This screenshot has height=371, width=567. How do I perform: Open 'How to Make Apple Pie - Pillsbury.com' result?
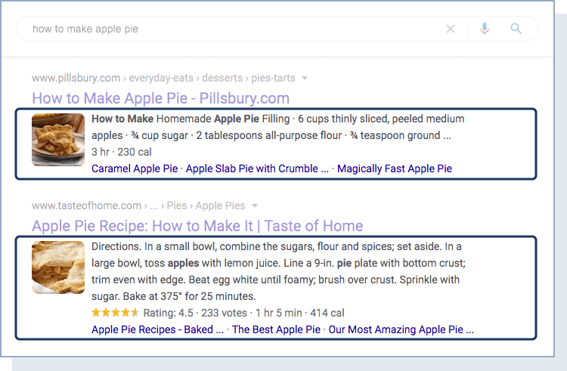pyautogui.click(x=160, y=98)
